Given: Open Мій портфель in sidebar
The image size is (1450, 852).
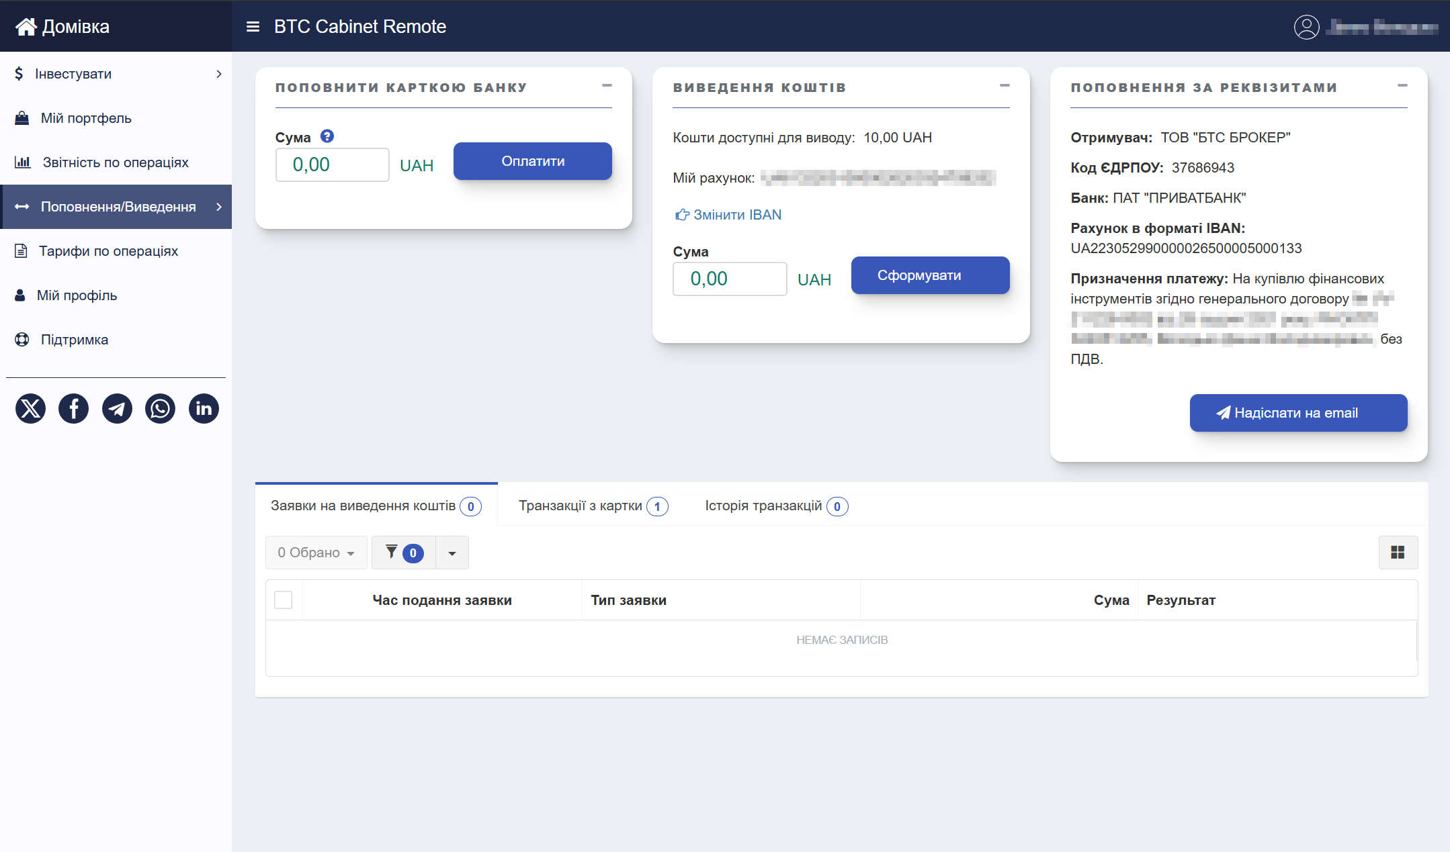Looking at the screenshot, I should pyautogui.click(x=116, y=118).
